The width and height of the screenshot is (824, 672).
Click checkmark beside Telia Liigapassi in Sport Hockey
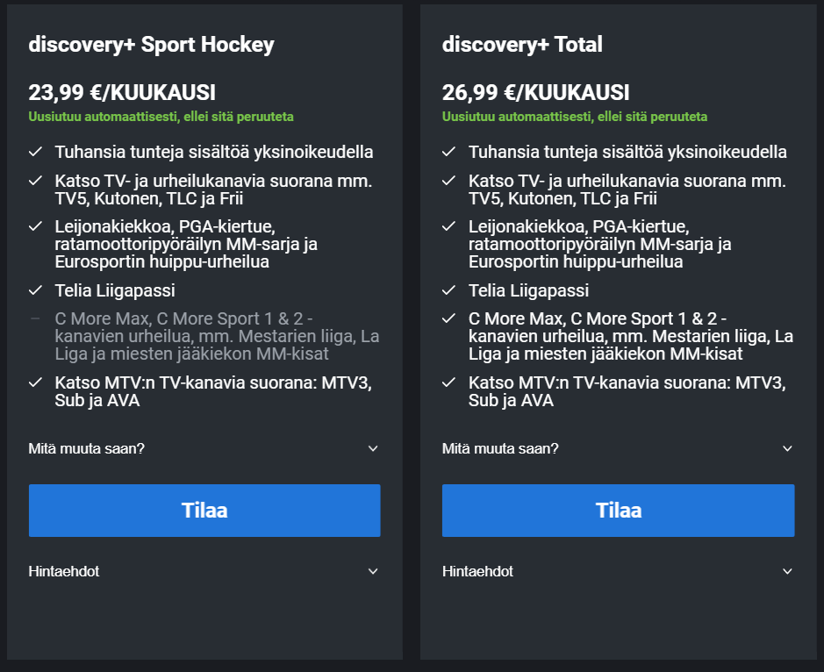(36, 290)
